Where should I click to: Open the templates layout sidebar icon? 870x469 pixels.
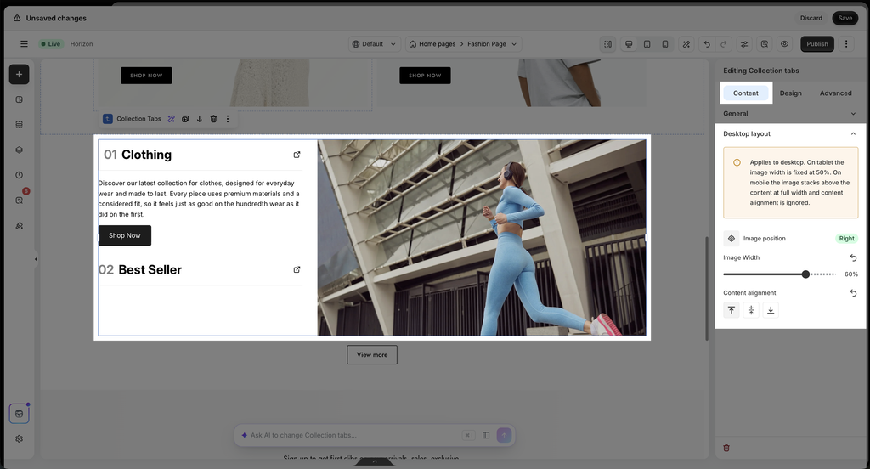pyautogui.click(x=19, y=100)
